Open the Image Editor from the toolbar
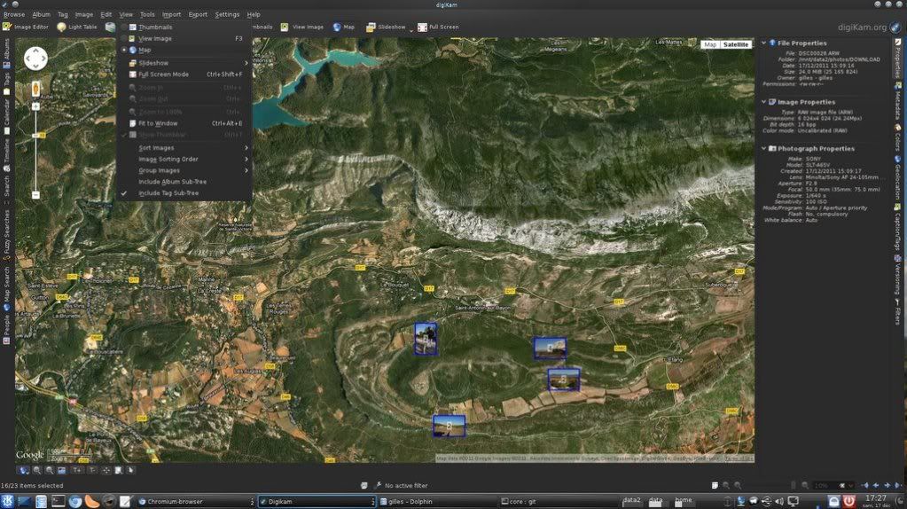The height and width of the screenshot is (509, 907). coord(26,27)
